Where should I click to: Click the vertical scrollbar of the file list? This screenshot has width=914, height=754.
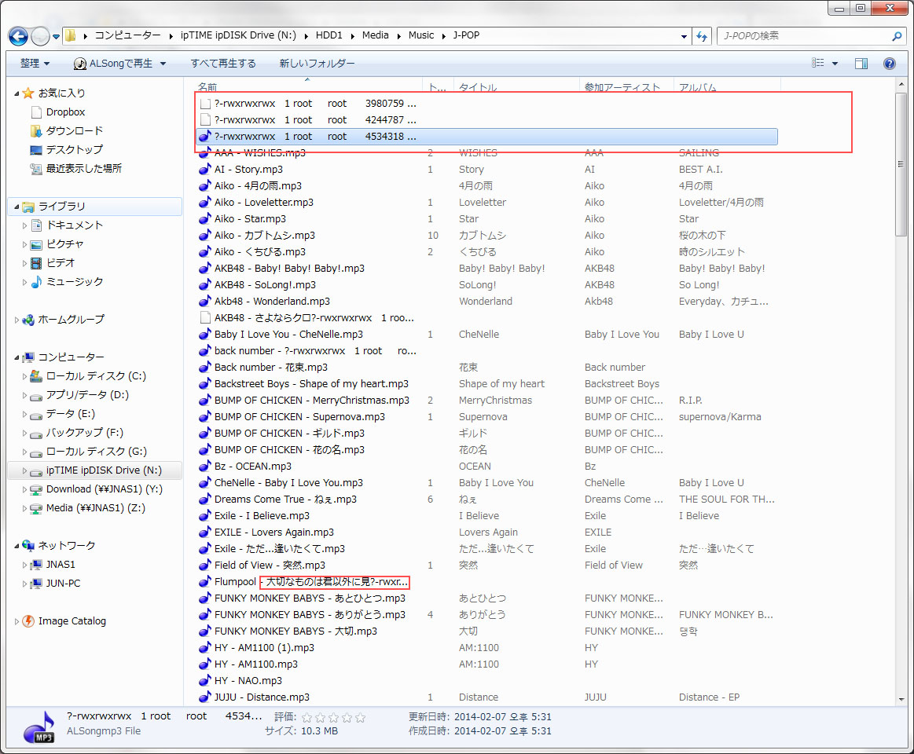pos(901,390)
